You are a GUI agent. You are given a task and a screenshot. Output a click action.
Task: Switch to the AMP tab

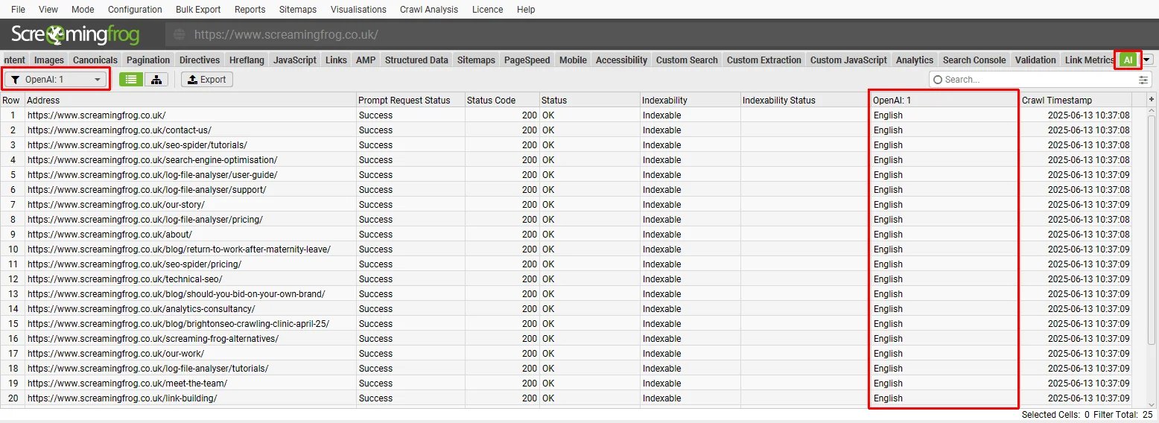tap(366, 60)
